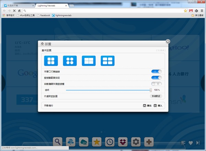This screenshot has height=151, width=206.
Task: Open the lightningnewtab bookmark
Action: click(x=62, y=15)
